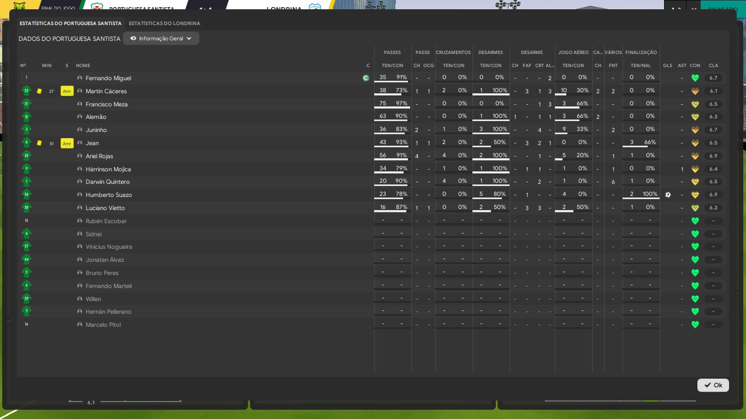Open player Luciano Vietto by name
Screen dimensions: 746x419
point(105,208)
